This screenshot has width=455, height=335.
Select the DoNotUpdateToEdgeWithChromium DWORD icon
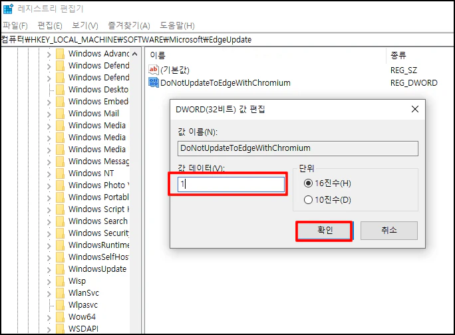[154, 82]
